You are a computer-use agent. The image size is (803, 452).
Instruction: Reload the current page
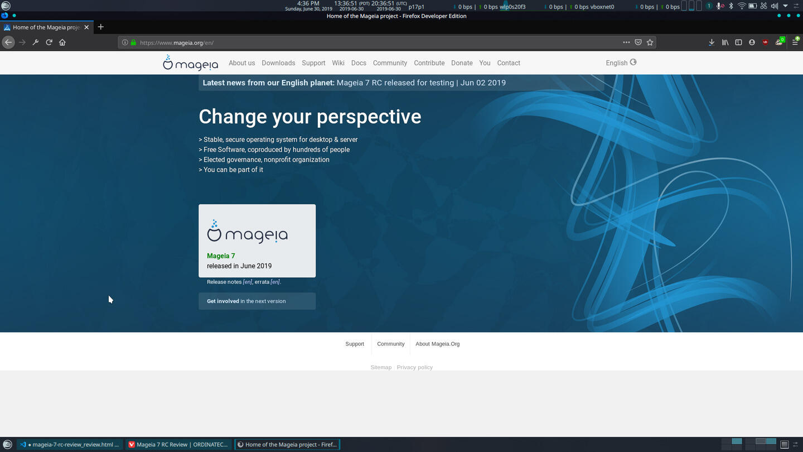point(49,42)
